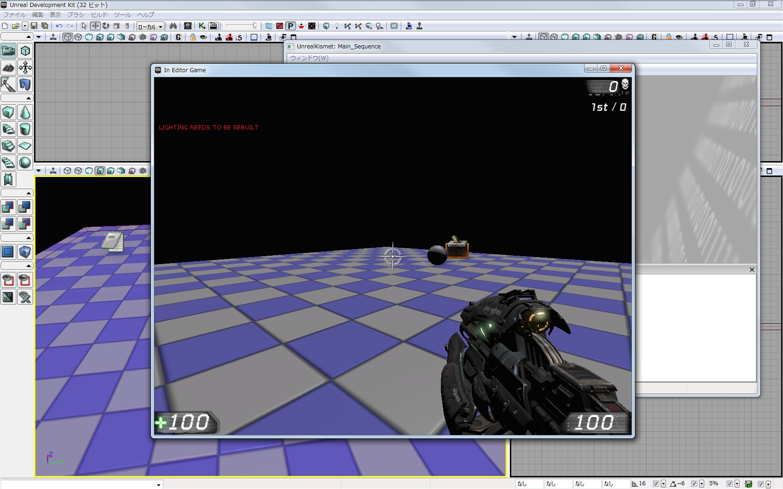Viewport: 783px width, 489px height.
Task: Close the In Editor Game window
Action: (x=621, y=68)
